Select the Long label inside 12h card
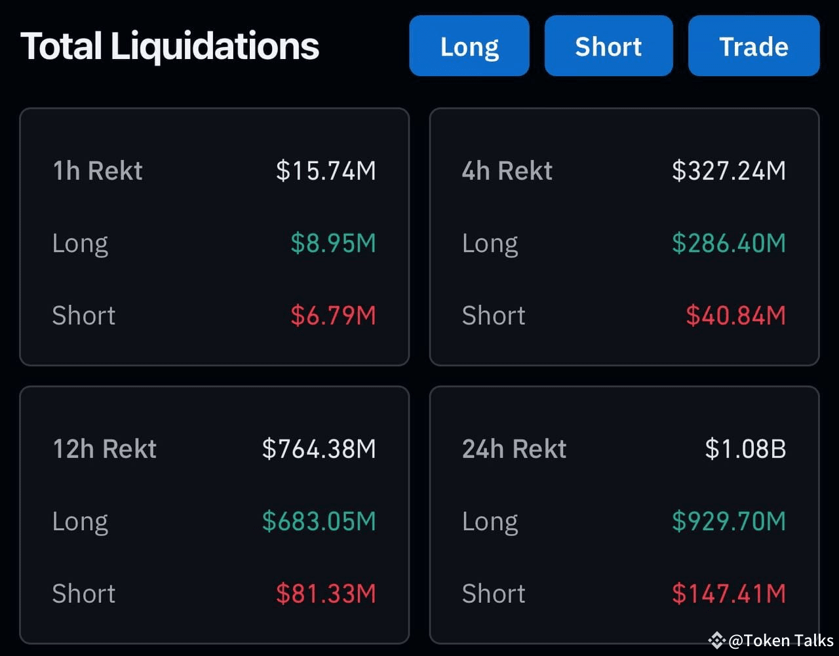This screenshot has width=839, height=656. click(x=80, y=522)
